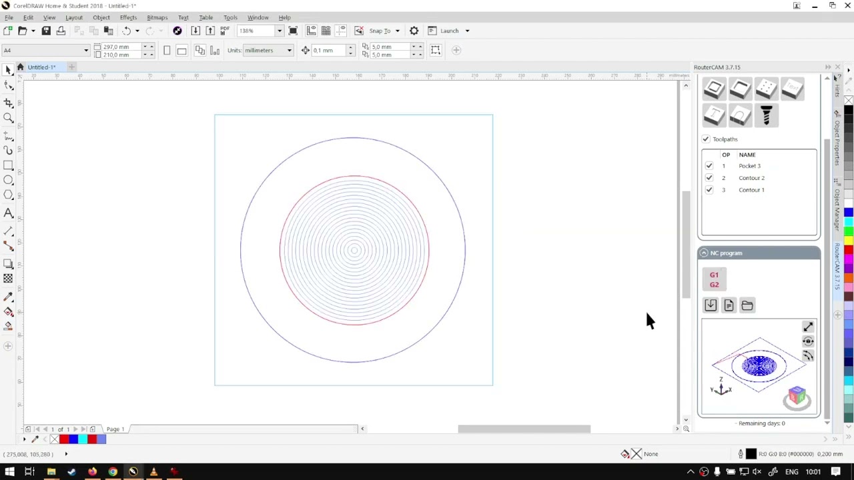Toggle the Toolpaths checkbox
The width and height of the screenshot is (854, 480).
pos(706,139)
